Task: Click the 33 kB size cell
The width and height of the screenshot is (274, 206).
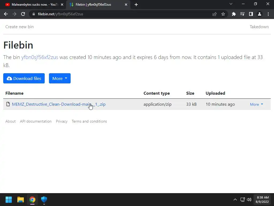Action: 191,104
